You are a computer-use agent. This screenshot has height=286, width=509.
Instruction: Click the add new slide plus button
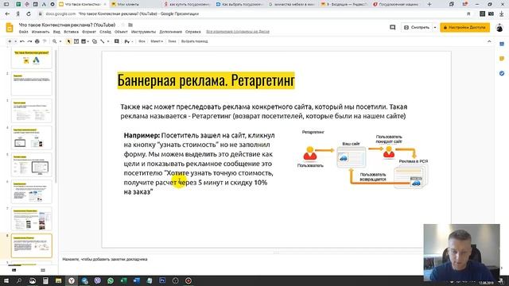(10, 41)
